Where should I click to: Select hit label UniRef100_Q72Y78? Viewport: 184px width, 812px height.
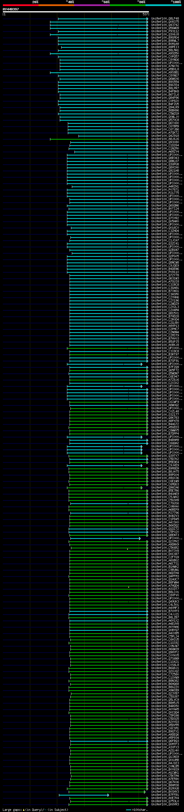(165, 275)
